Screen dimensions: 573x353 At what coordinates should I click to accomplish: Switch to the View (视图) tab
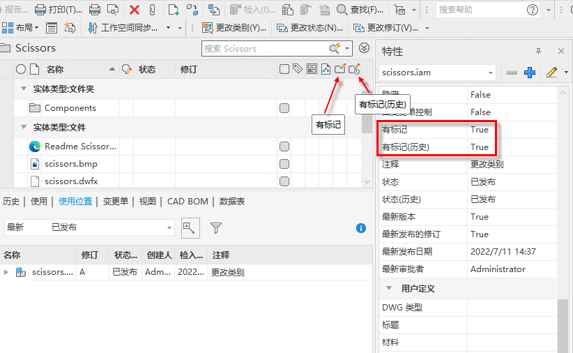tap(148, 201)
